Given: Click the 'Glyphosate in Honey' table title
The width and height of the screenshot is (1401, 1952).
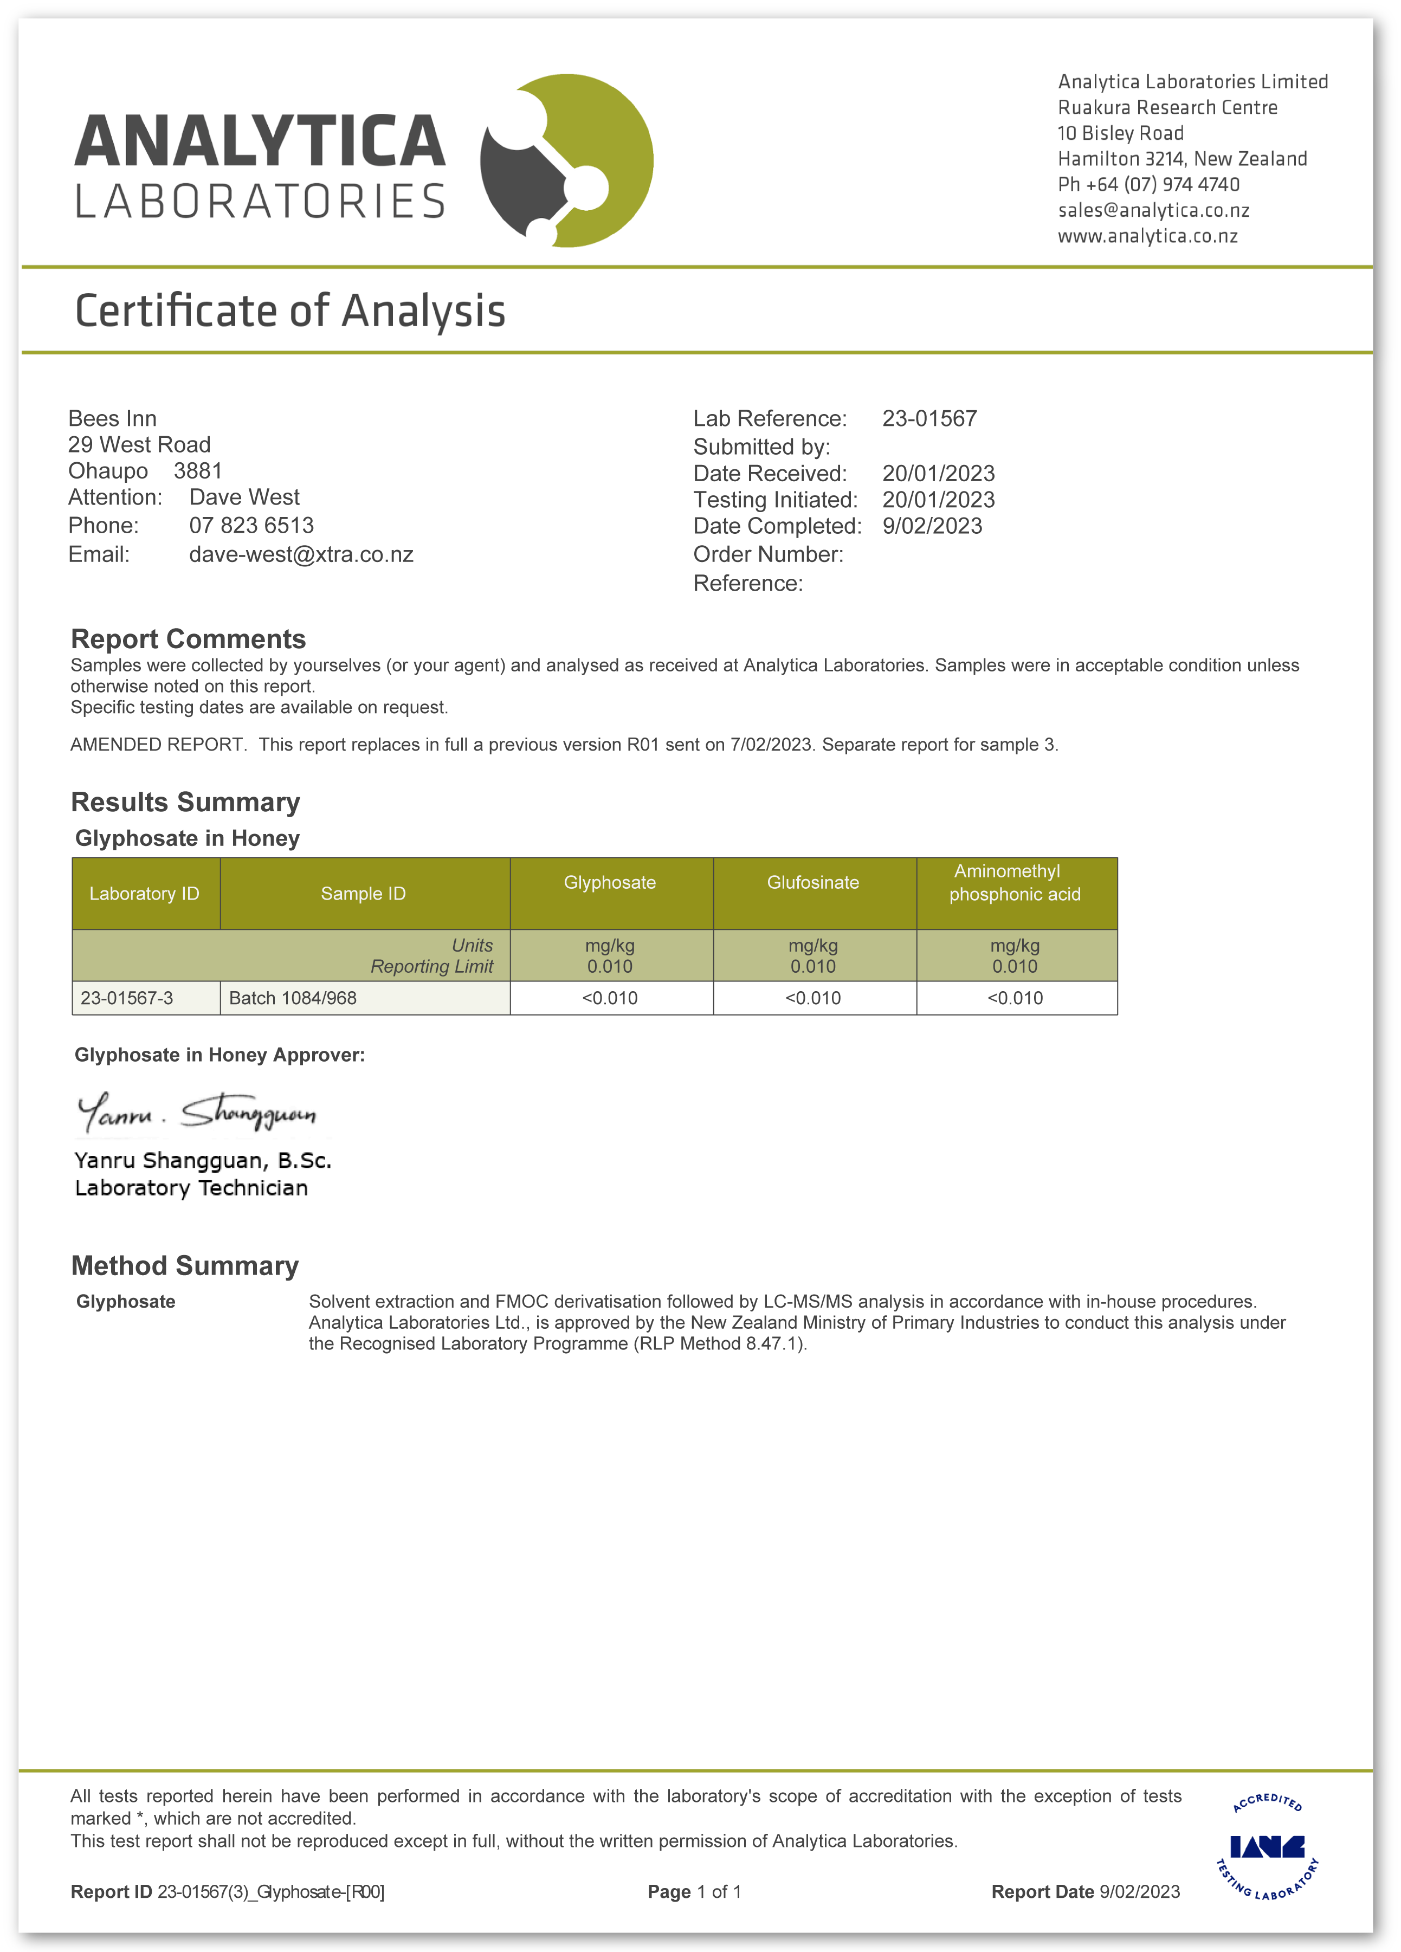Looking at the screenshot, I should [188, 839].
